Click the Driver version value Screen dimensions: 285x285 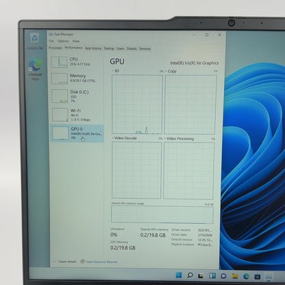point(205,230)
